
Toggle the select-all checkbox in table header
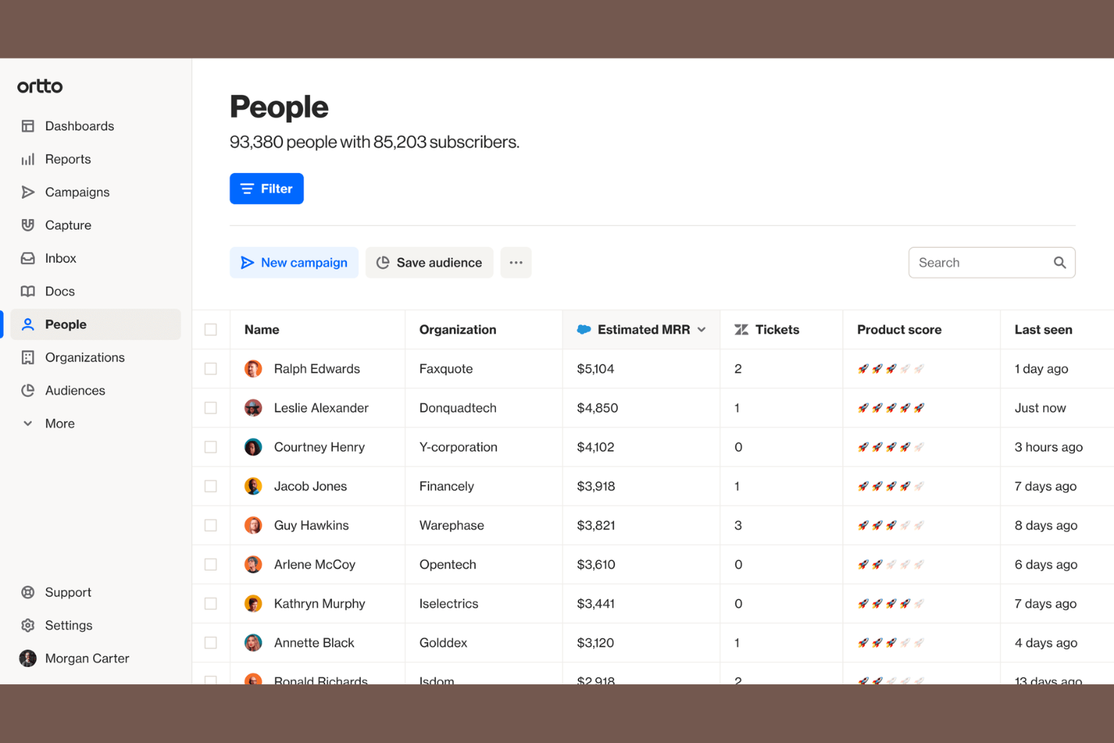(x=211, y=330)
